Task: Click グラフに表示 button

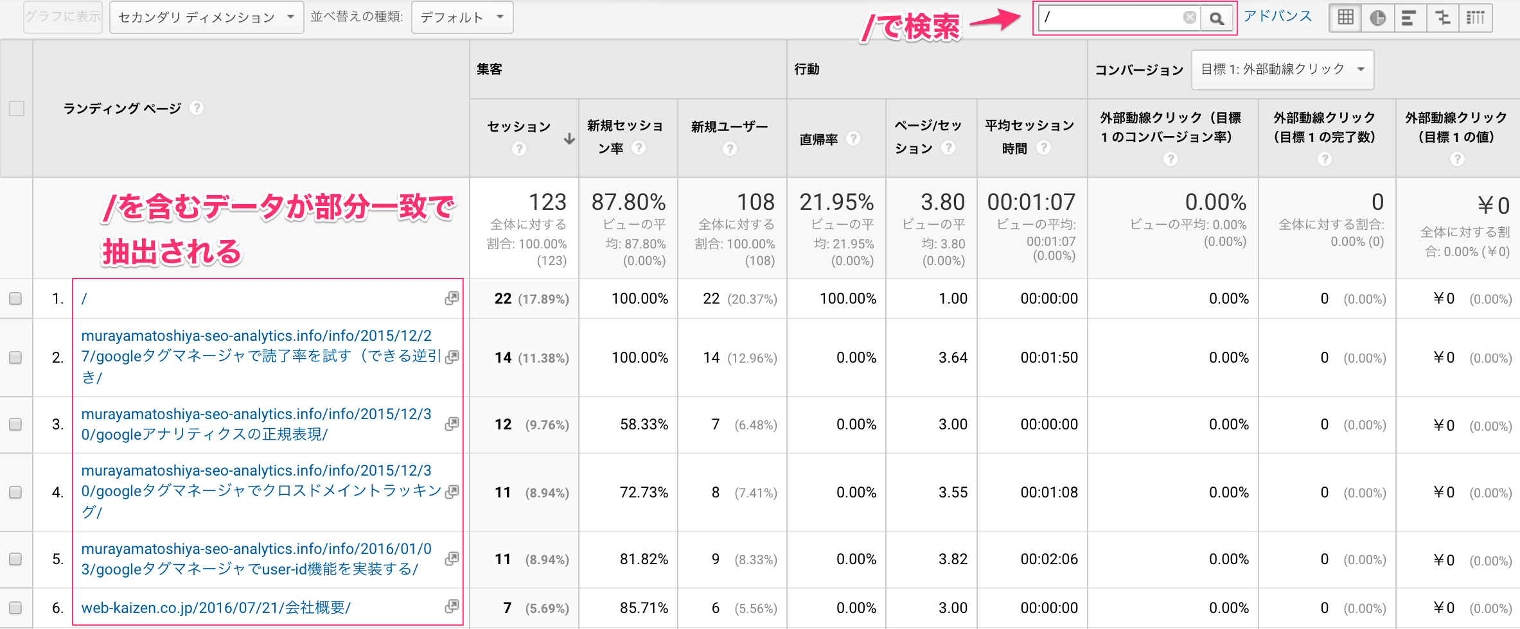Action: click(x=63, y=17)
